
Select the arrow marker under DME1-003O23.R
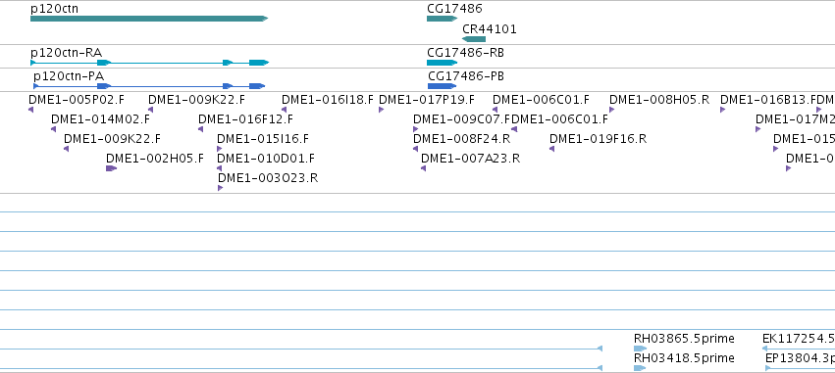coord(220,188)
